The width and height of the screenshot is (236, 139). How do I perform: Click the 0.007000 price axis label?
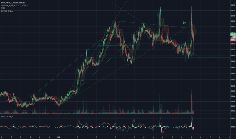[233, 55]
